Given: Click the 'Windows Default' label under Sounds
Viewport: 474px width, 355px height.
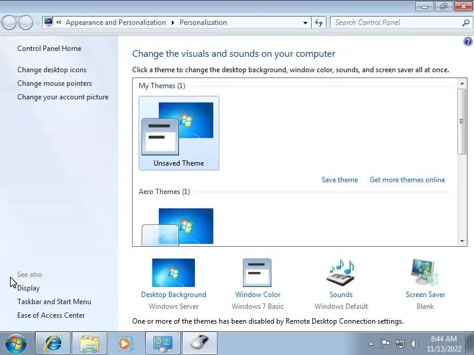Looking at the screenshot, I should tap(341, 306).
